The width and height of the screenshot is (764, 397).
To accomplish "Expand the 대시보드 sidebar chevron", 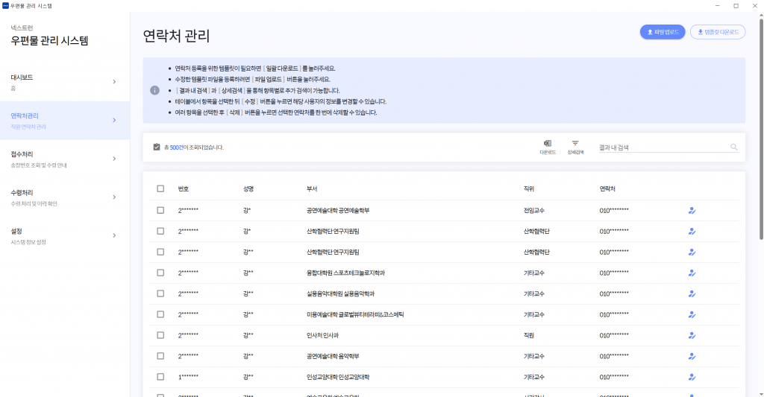I will tap(114, 81).
